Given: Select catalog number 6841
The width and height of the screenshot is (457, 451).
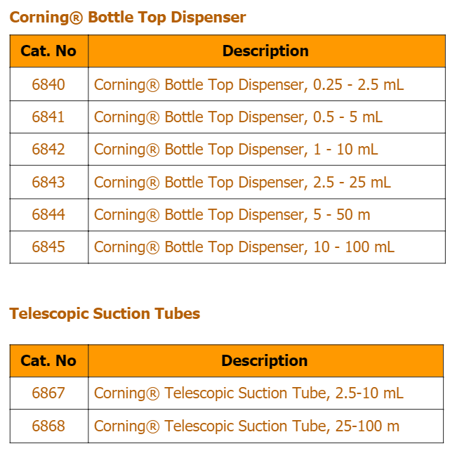Looking at the screenshot, I should pyautogui.click(x=48, y=117).
